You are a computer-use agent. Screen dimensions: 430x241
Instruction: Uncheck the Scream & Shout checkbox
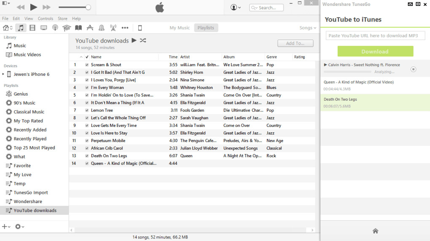point(87,65)
